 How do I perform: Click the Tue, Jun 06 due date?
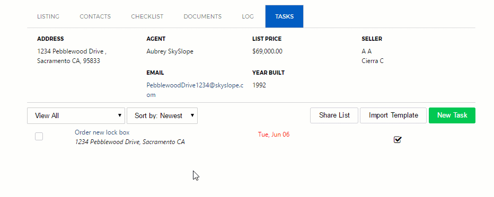[274, 135]
